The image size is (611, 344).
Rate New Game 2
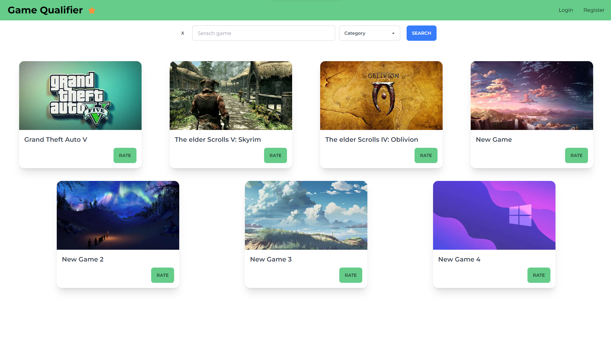coord(162,275)
